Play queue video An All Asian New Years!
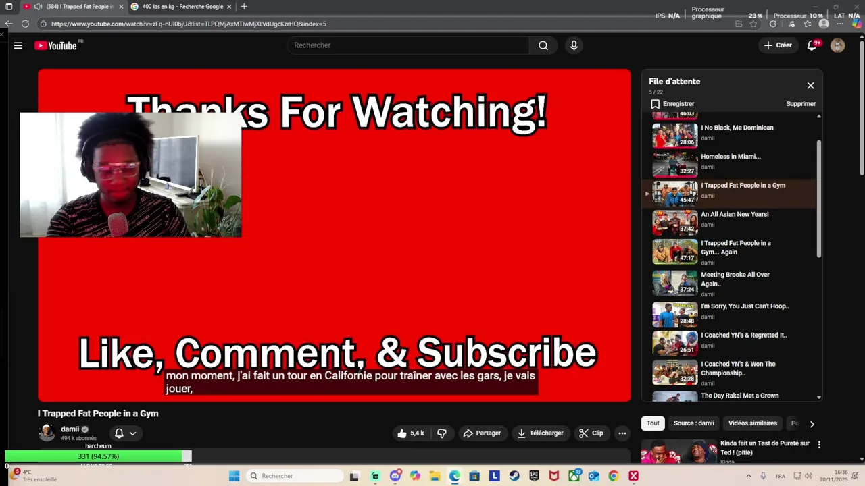 pos(735,215)
